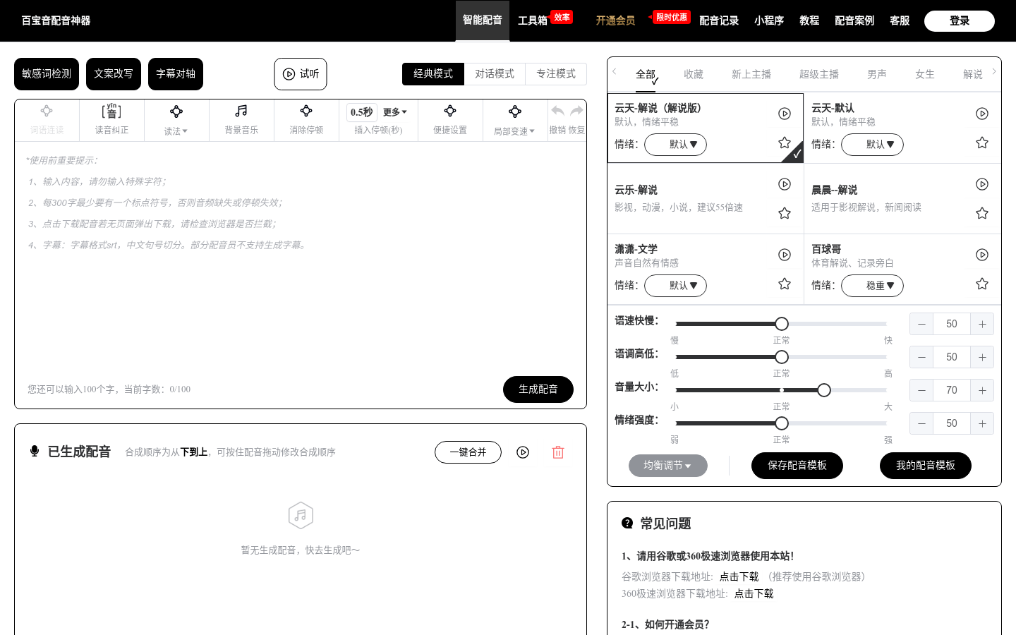
Task: Click the 试听 preview button
Action: (x=301, y=74)
